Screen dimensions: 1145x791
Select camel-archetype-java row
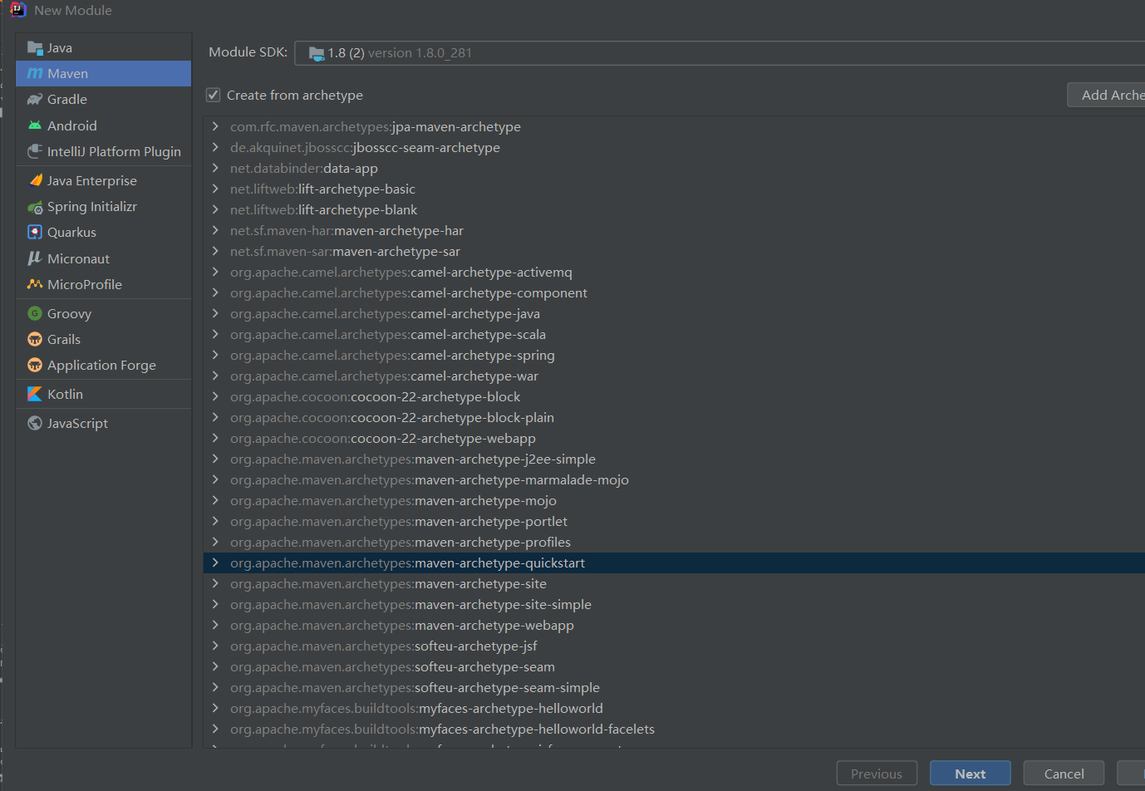click(x=674, y=313)
